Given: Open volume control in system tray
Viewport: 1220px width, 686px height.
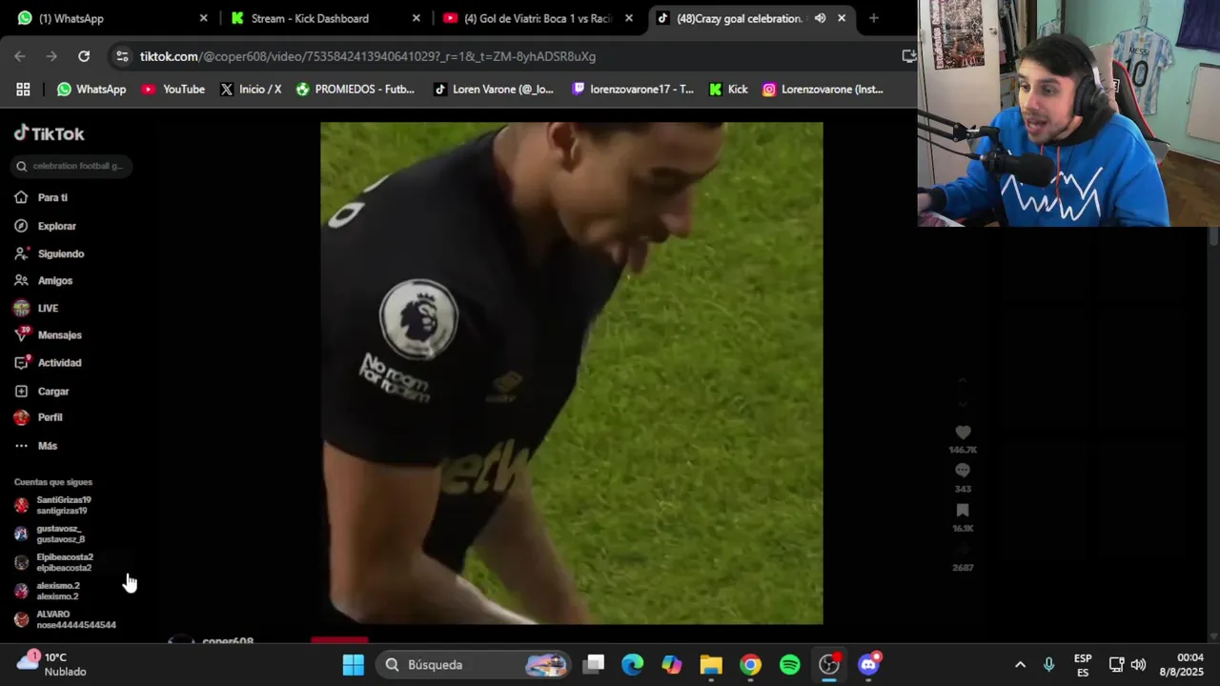Looking at the screenshot, I should click(1138, 664).
